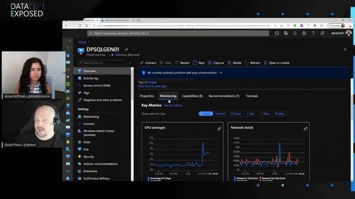Image resolution: width=355 pixels, height=199 pixels.
Task: Open the Home breadcrumb link
Action: [82, 42]
